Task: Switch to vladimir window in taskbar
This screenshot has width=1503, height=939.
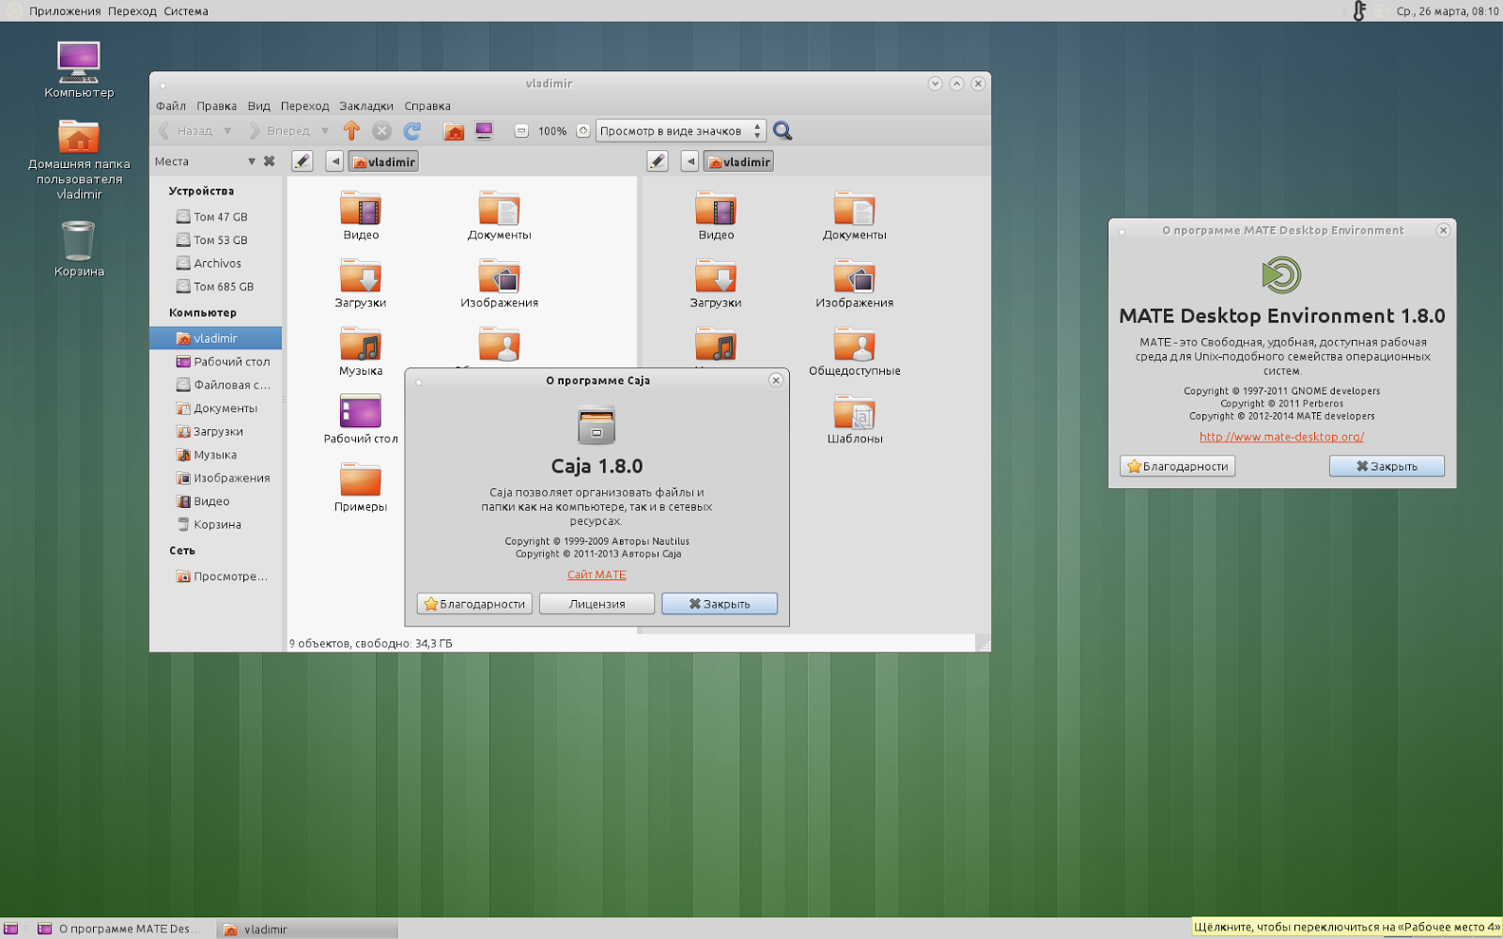Action: click(x=306, y=929)
